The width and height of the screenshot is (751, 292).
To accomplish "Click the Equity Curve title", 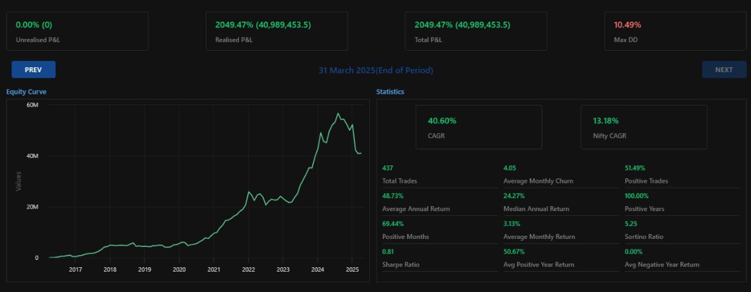I will 27,92.
